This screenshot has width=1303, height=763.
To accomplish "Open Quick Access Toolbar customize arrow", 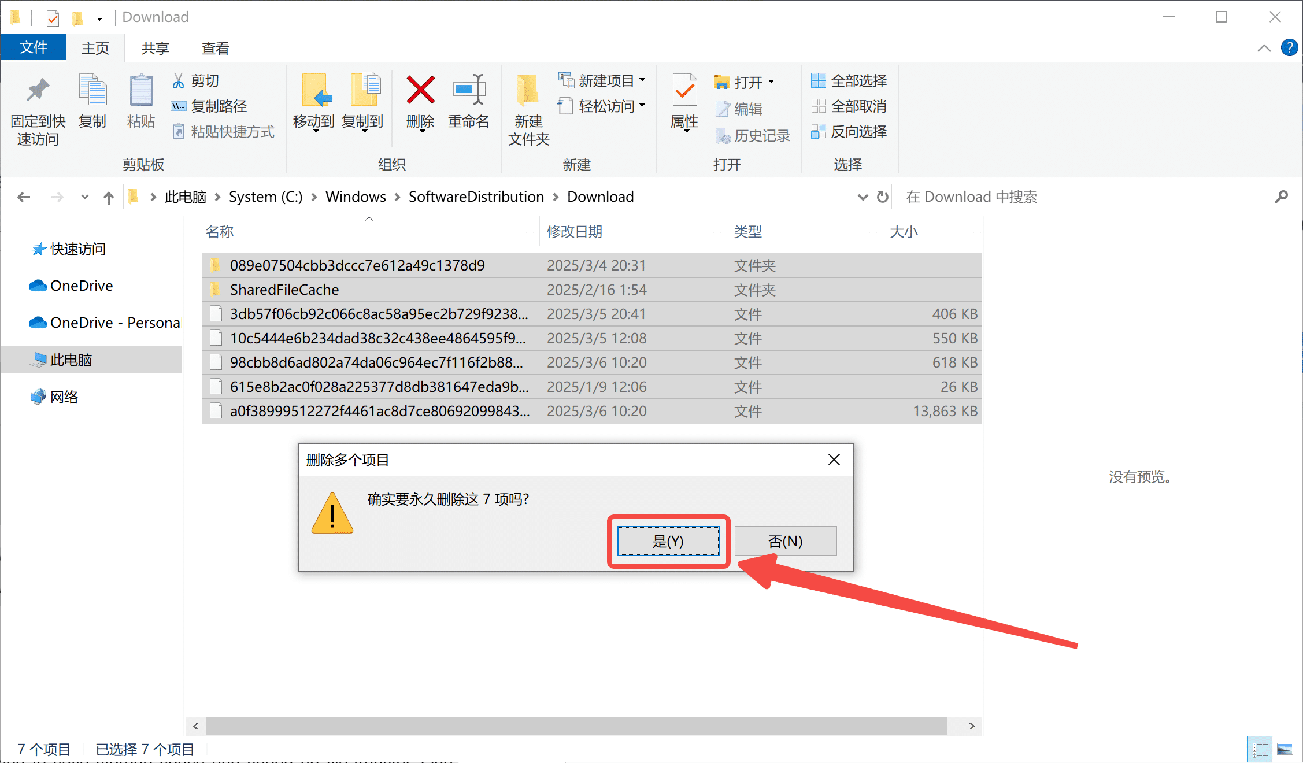I will click(x=99, y=18).
